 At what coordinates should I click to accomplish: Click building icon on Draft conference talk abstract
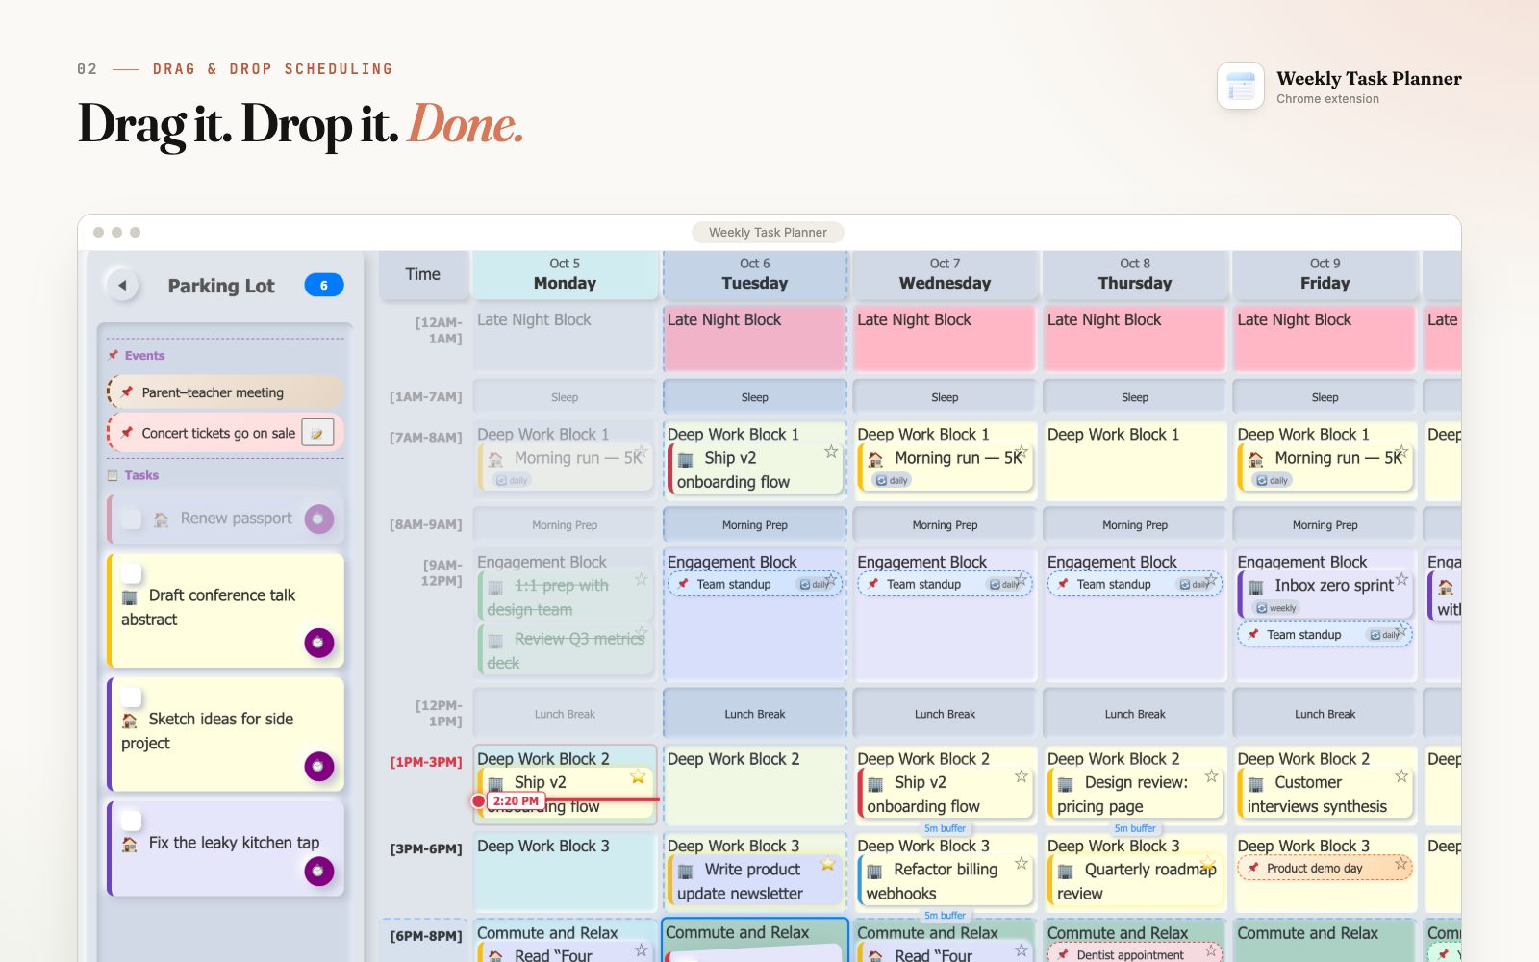[x=130, y=596]
